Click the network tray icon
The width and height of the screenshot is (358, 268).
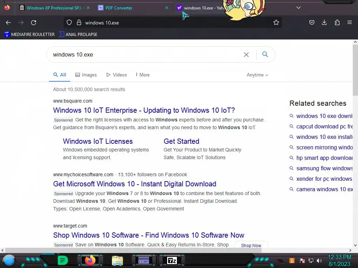311,261
